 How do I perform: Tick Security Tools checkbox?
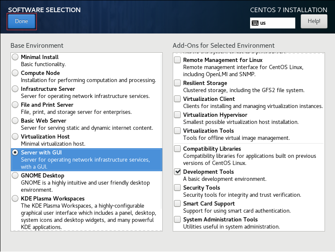coord(177,188)
